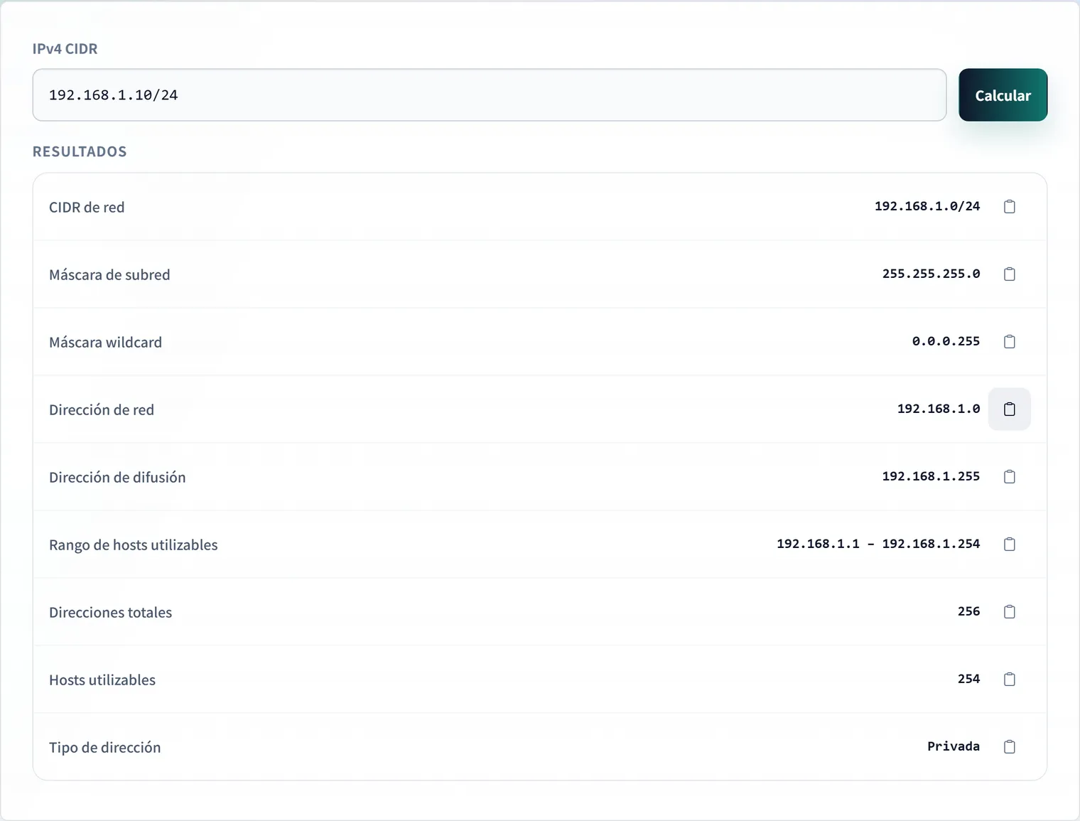Image resolution: width=1080 pixels, height=821 pixels.
Task: Click the IPv4 CIDR field label
Action: click(65, 49)
